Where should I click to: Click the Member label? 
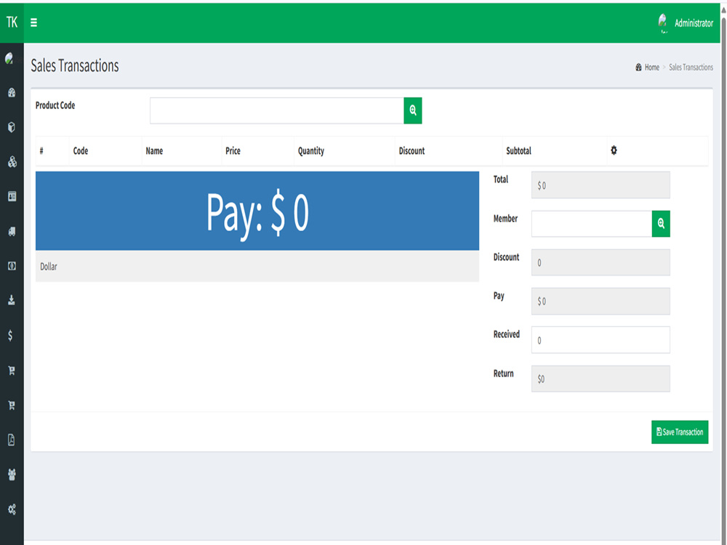pyautogui.click(x=505, y=218)
